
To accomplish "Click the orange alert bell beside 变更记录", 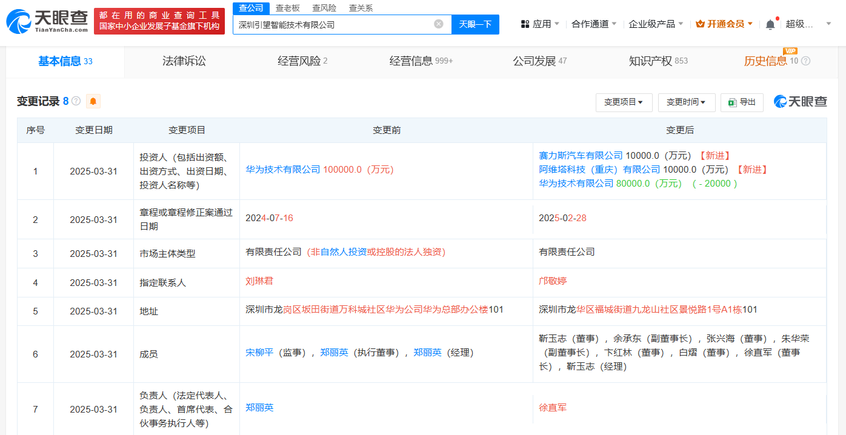I will click(x=93, y=101).
